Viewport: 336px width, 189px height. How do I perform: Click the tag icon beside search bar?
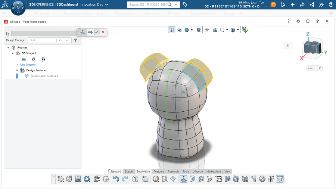(185, 4)
